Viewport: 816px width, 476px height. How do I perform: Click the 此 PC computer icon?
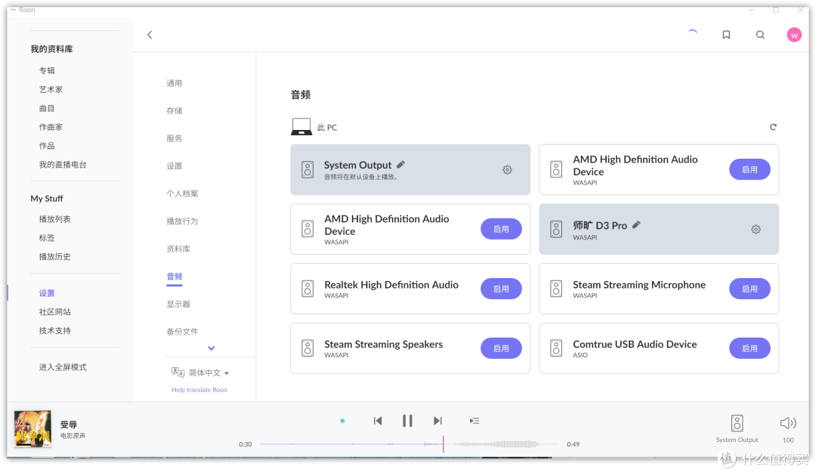301,126
